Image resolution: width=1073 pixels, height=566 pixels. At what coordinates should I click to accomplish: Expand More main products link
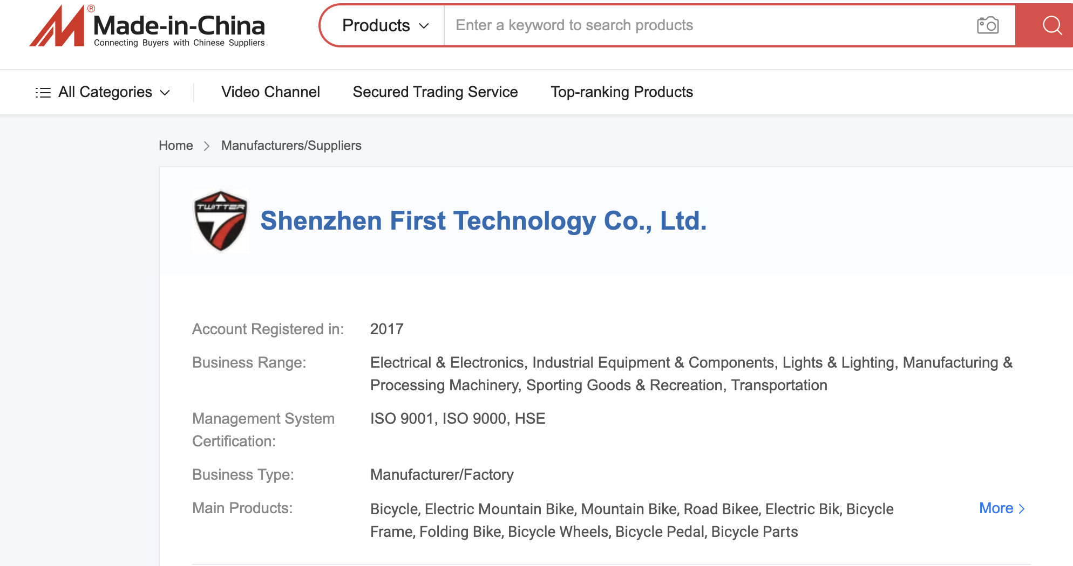(996, 508)
